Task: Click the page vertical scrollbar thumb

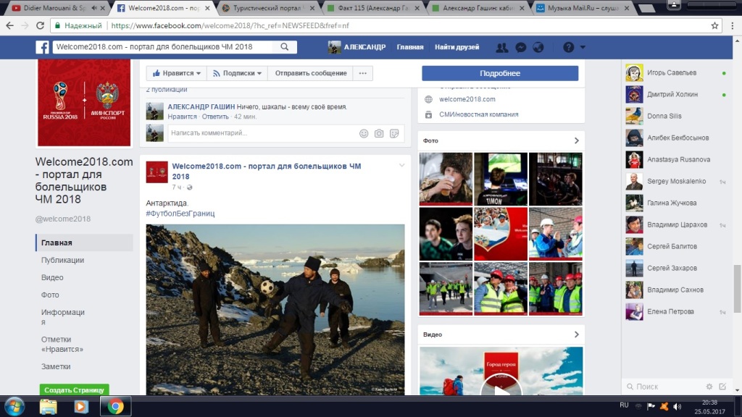Action: pyautogui.click(x=737, y=288)
